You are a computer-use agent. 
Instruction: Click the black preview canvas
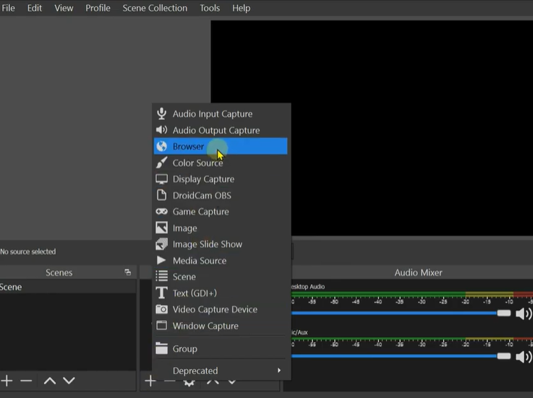[372, 128]
